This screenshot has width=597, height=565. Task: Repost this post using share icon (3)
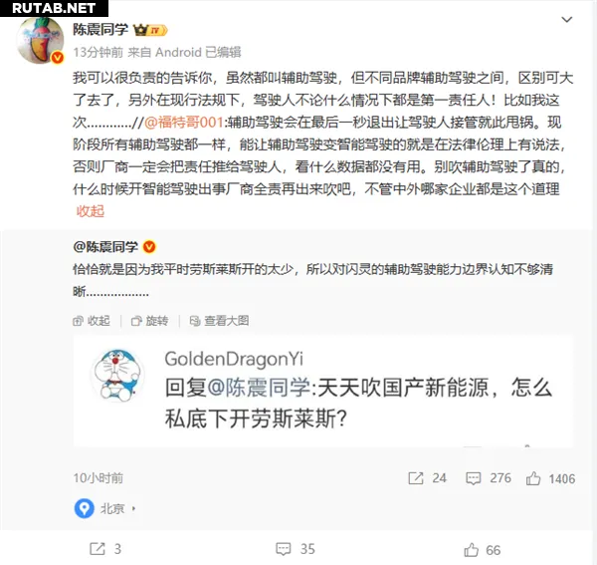[98, 549]
